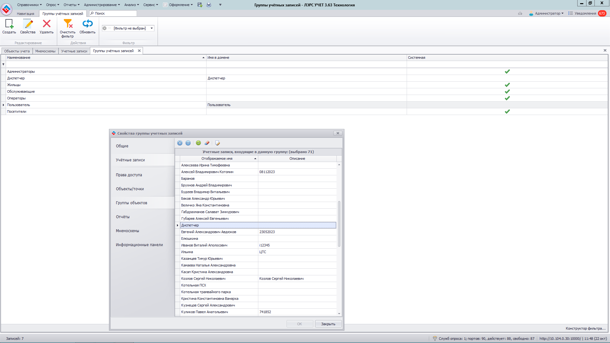
Task: Click the Обновить (refresh) icon
Action: 87,24
